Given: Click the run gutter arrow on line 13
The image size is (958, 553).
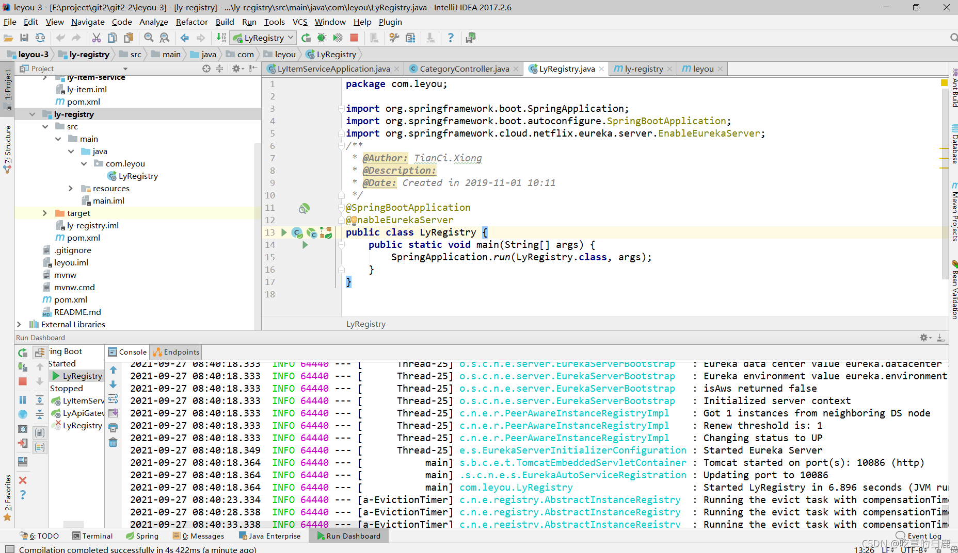Looking at the screenshot, I should [x=284, y=232].
